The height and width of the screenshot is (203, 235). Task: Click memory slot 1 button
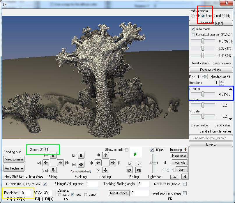point(163,170)
